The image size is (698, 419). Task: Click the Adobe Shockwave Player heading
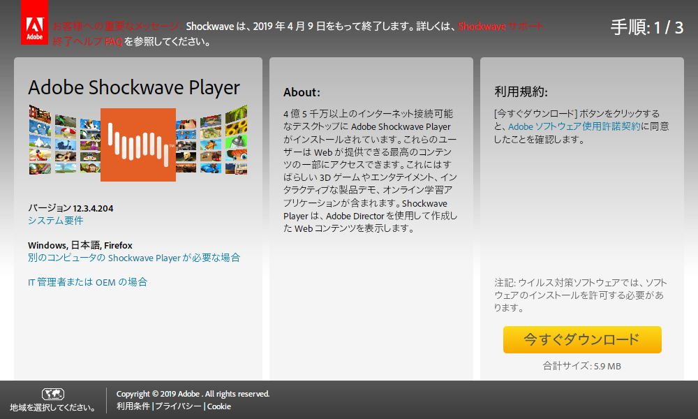[134, 88]
